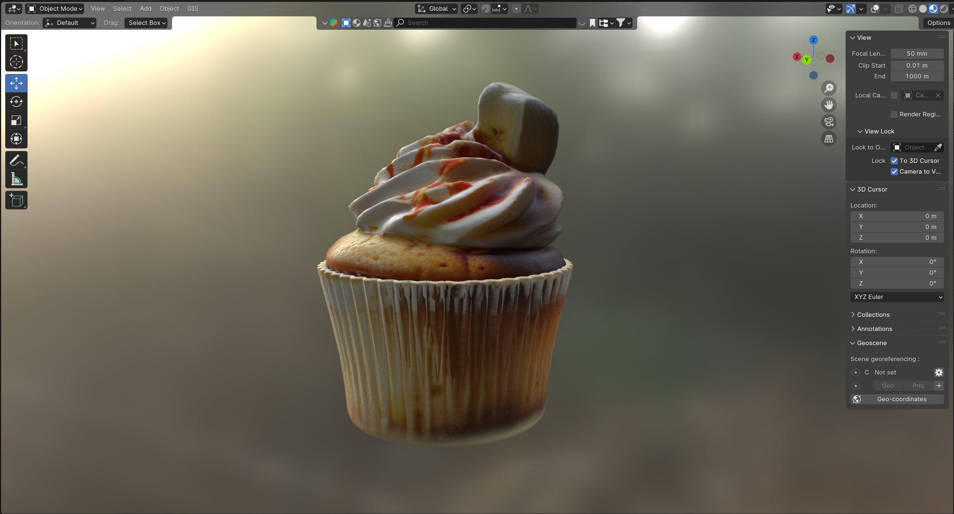Uncheck Lock To 3D Cursor
The image size is (954, 514).
click(x=894, y=161)
